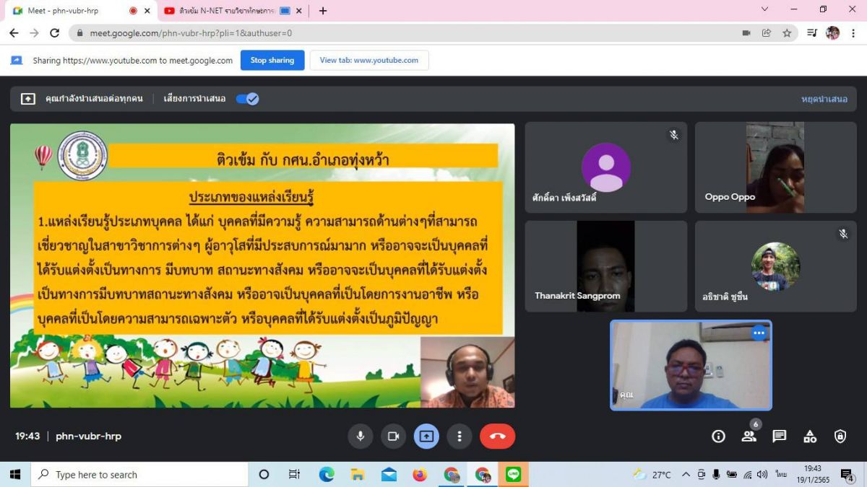Mute the microphone in Meet controls
This screenshot has height=487, width=867.
(x=360, y=436)
